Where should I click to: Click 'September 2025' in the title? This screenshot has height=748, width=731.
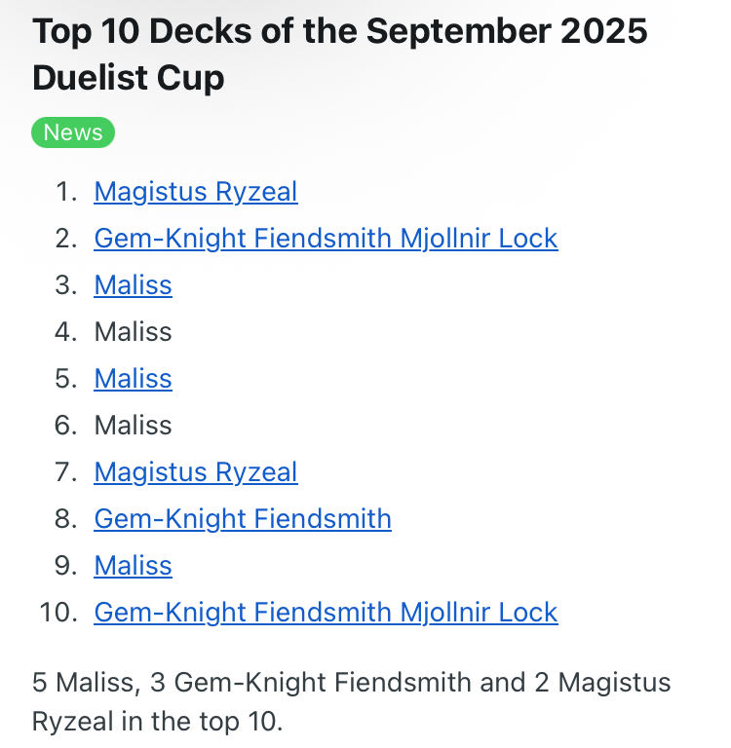507,31
